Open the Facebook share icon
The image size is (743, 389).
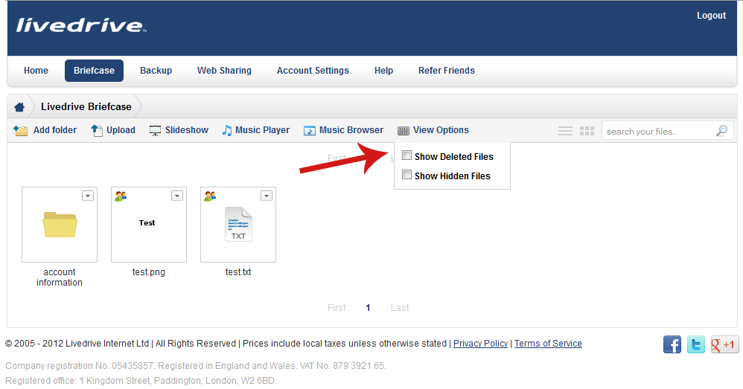click(672, 344)
